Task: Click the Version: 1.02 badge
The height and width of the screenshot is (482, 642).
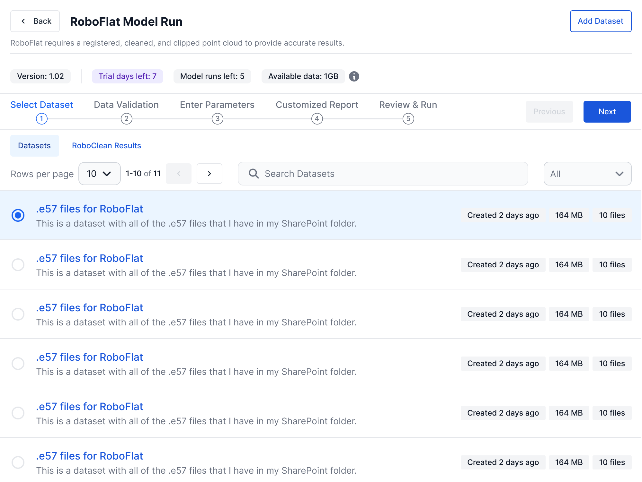Action: coord(40,76)
